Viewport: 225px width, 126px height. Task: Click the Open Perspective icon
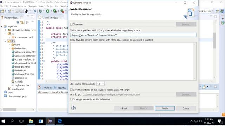217,11
